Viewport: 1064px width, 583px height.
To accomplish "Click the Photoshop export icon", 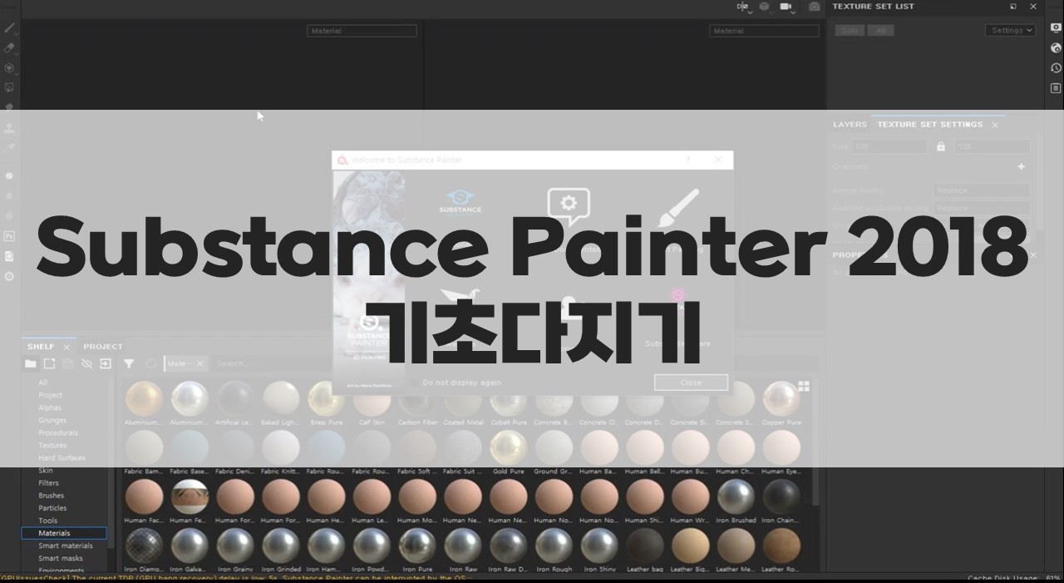I will 10,236.
